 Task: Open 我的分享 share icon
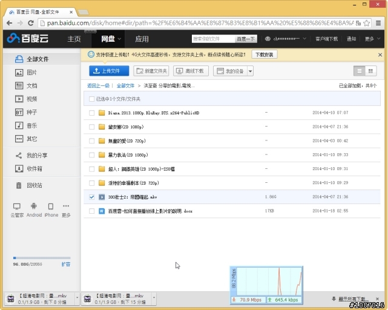tap(19, 156)
